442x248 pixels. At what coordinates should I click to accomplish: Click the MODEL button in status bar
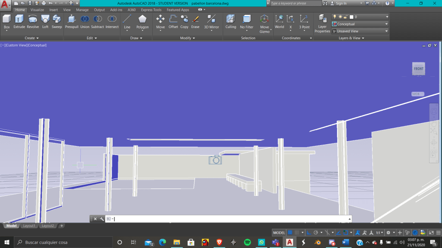(x=279, y=232)
